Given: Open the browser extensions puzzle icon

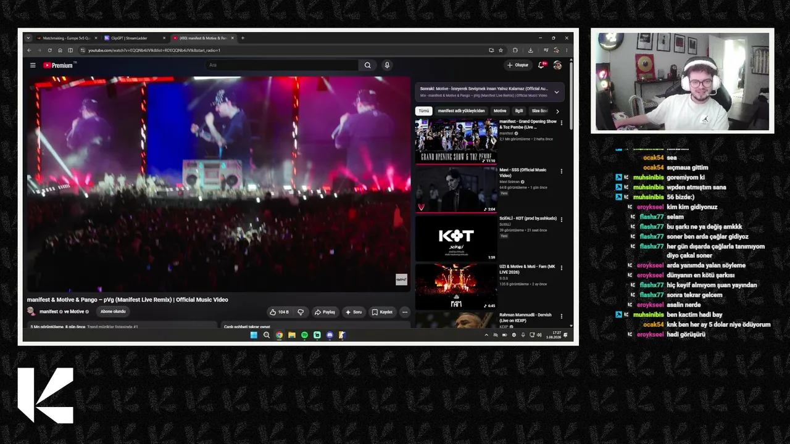Looking at the screenshot, I should (x=515, y=51).
